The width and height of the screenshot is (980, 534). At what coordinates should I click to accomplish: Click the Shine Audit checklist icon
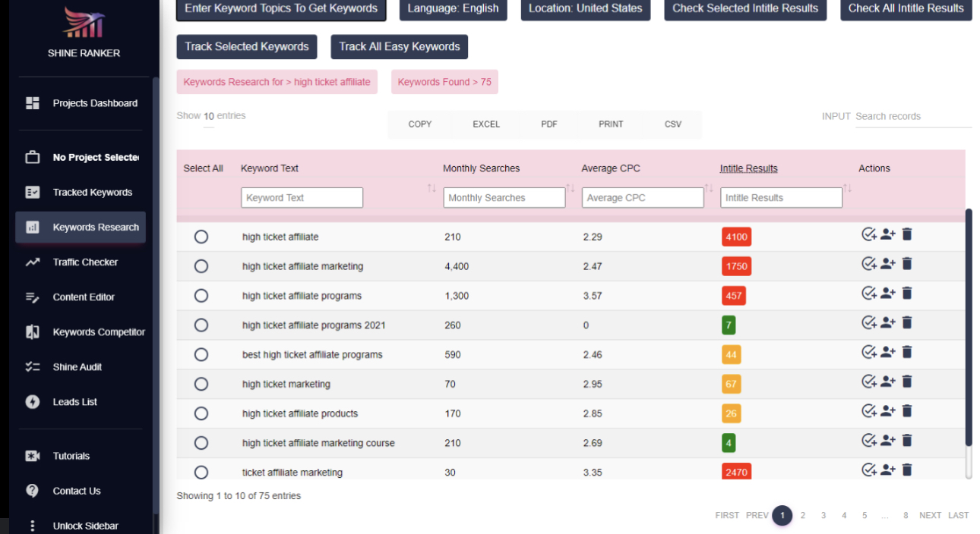click(33, 367)
